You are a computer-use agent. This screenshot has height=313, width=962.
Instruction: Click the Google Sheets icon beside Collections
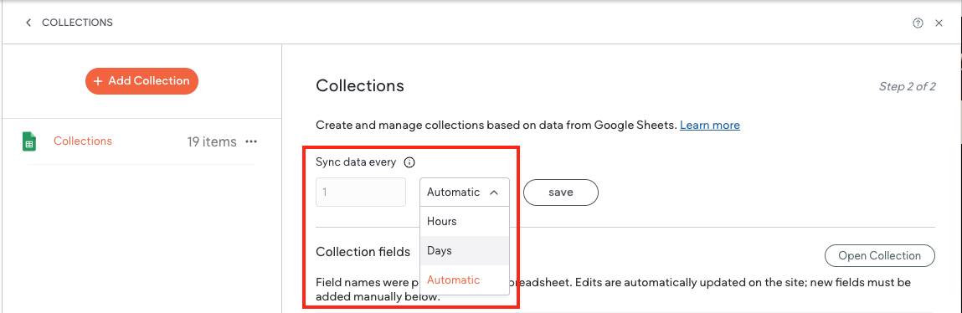(x=28, y=141)
